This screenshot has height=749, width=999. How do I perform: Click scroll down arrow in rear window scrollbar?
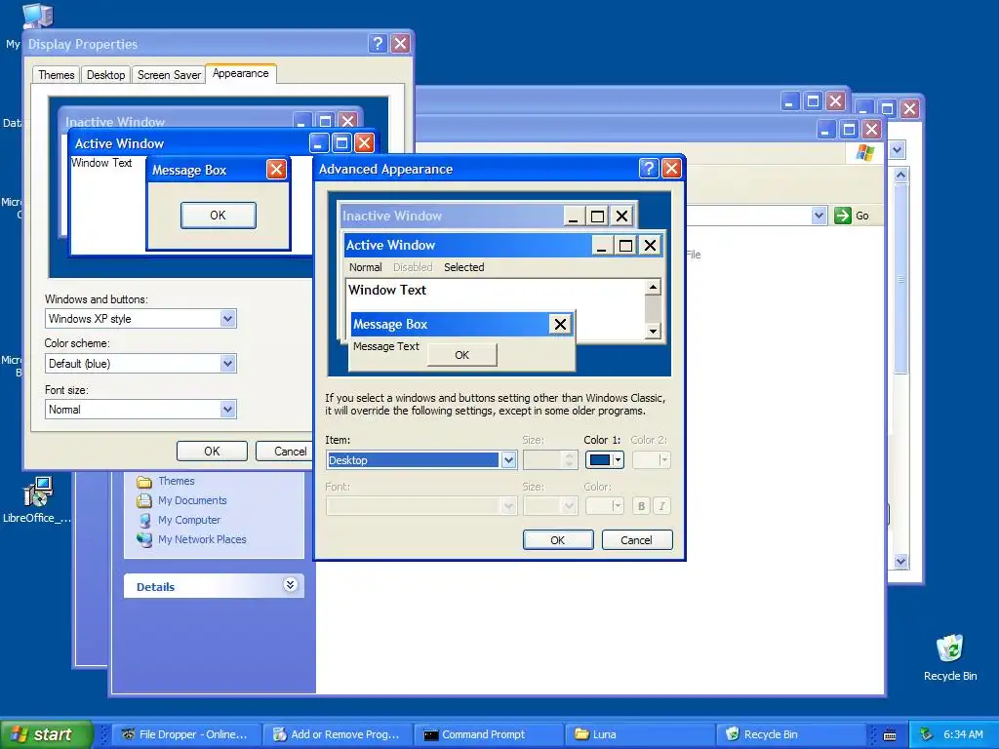900,561
